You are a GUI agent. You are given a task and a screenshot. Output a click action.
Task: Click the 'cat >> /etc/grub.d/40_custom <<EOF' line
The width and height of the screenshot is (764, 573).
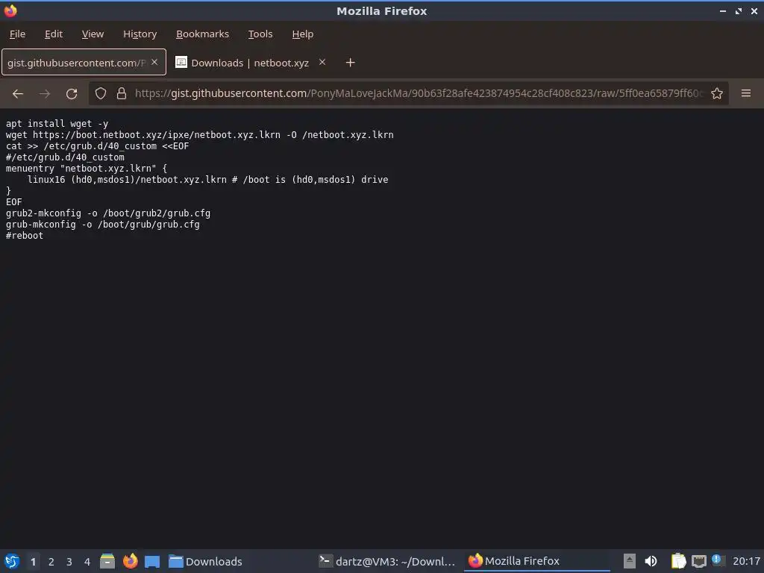98,146
